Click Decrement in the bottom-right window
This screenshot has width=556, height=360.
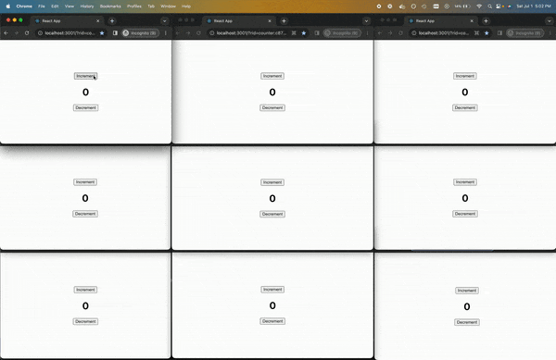[x=467, y=322]
